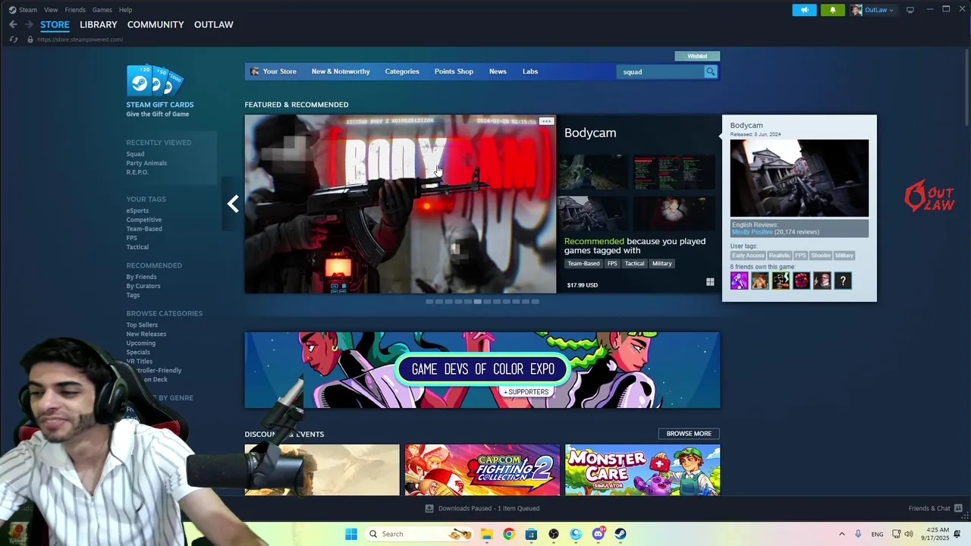Select the first carousel page dot

[429, 302]
